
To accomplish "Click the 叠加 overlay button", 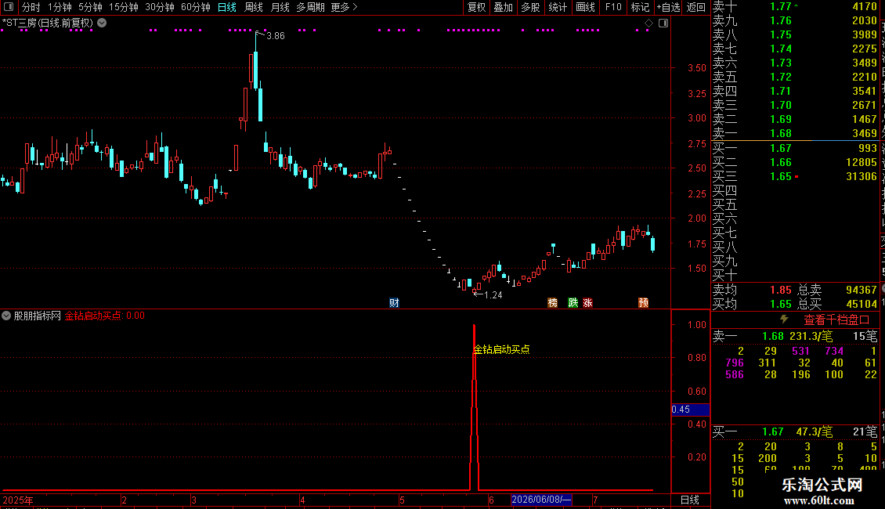I will click(504, 7).
